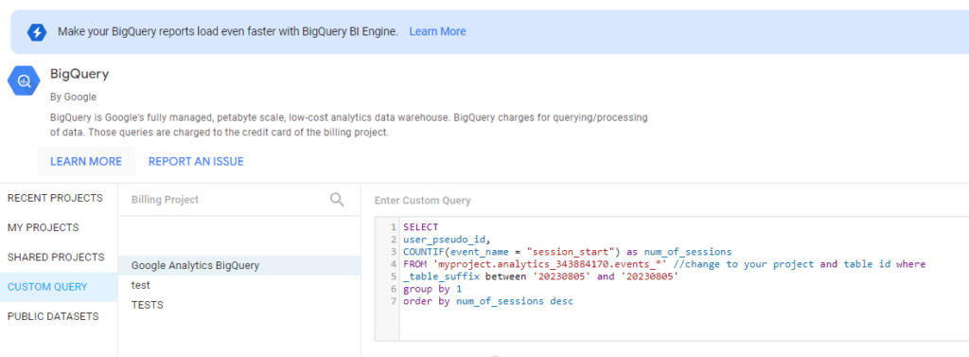
Task: Select the lowercase test billing project
Action: (239, 285)
